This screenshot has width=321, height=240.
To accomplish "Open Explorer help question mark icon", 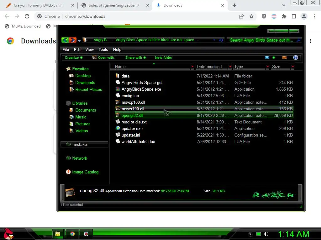I will click(295, 57).
